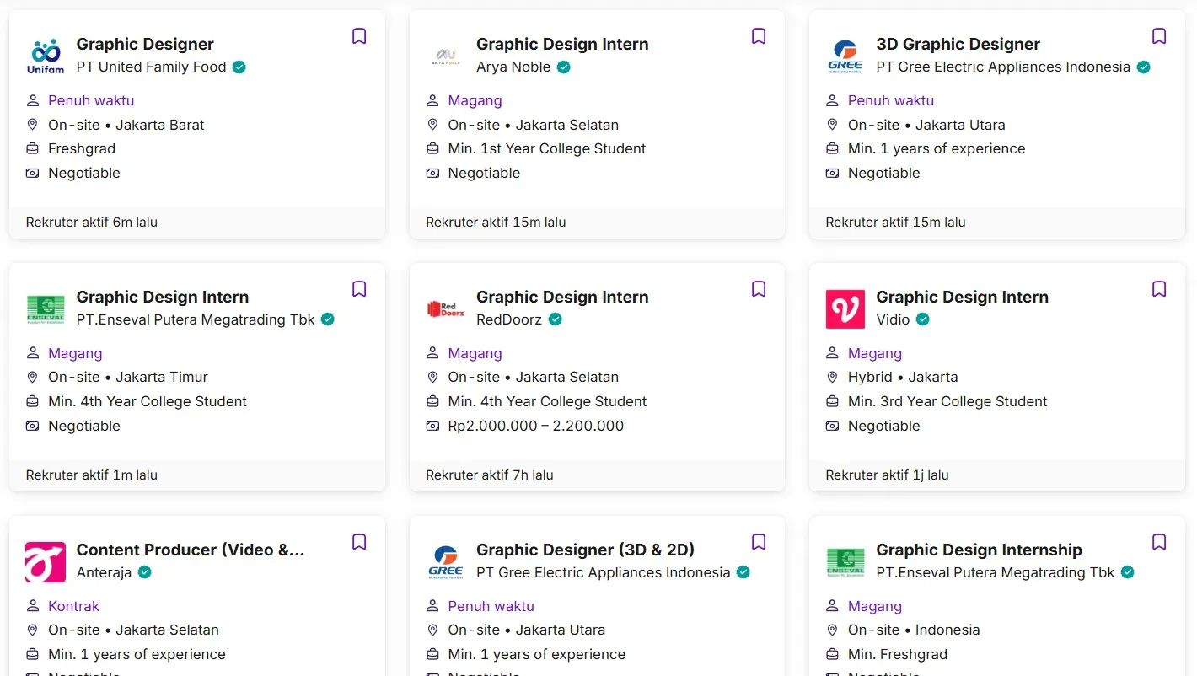Click the Unifam company logo
This screenshot has width=1197, height=676.
[x=46, y=56]
